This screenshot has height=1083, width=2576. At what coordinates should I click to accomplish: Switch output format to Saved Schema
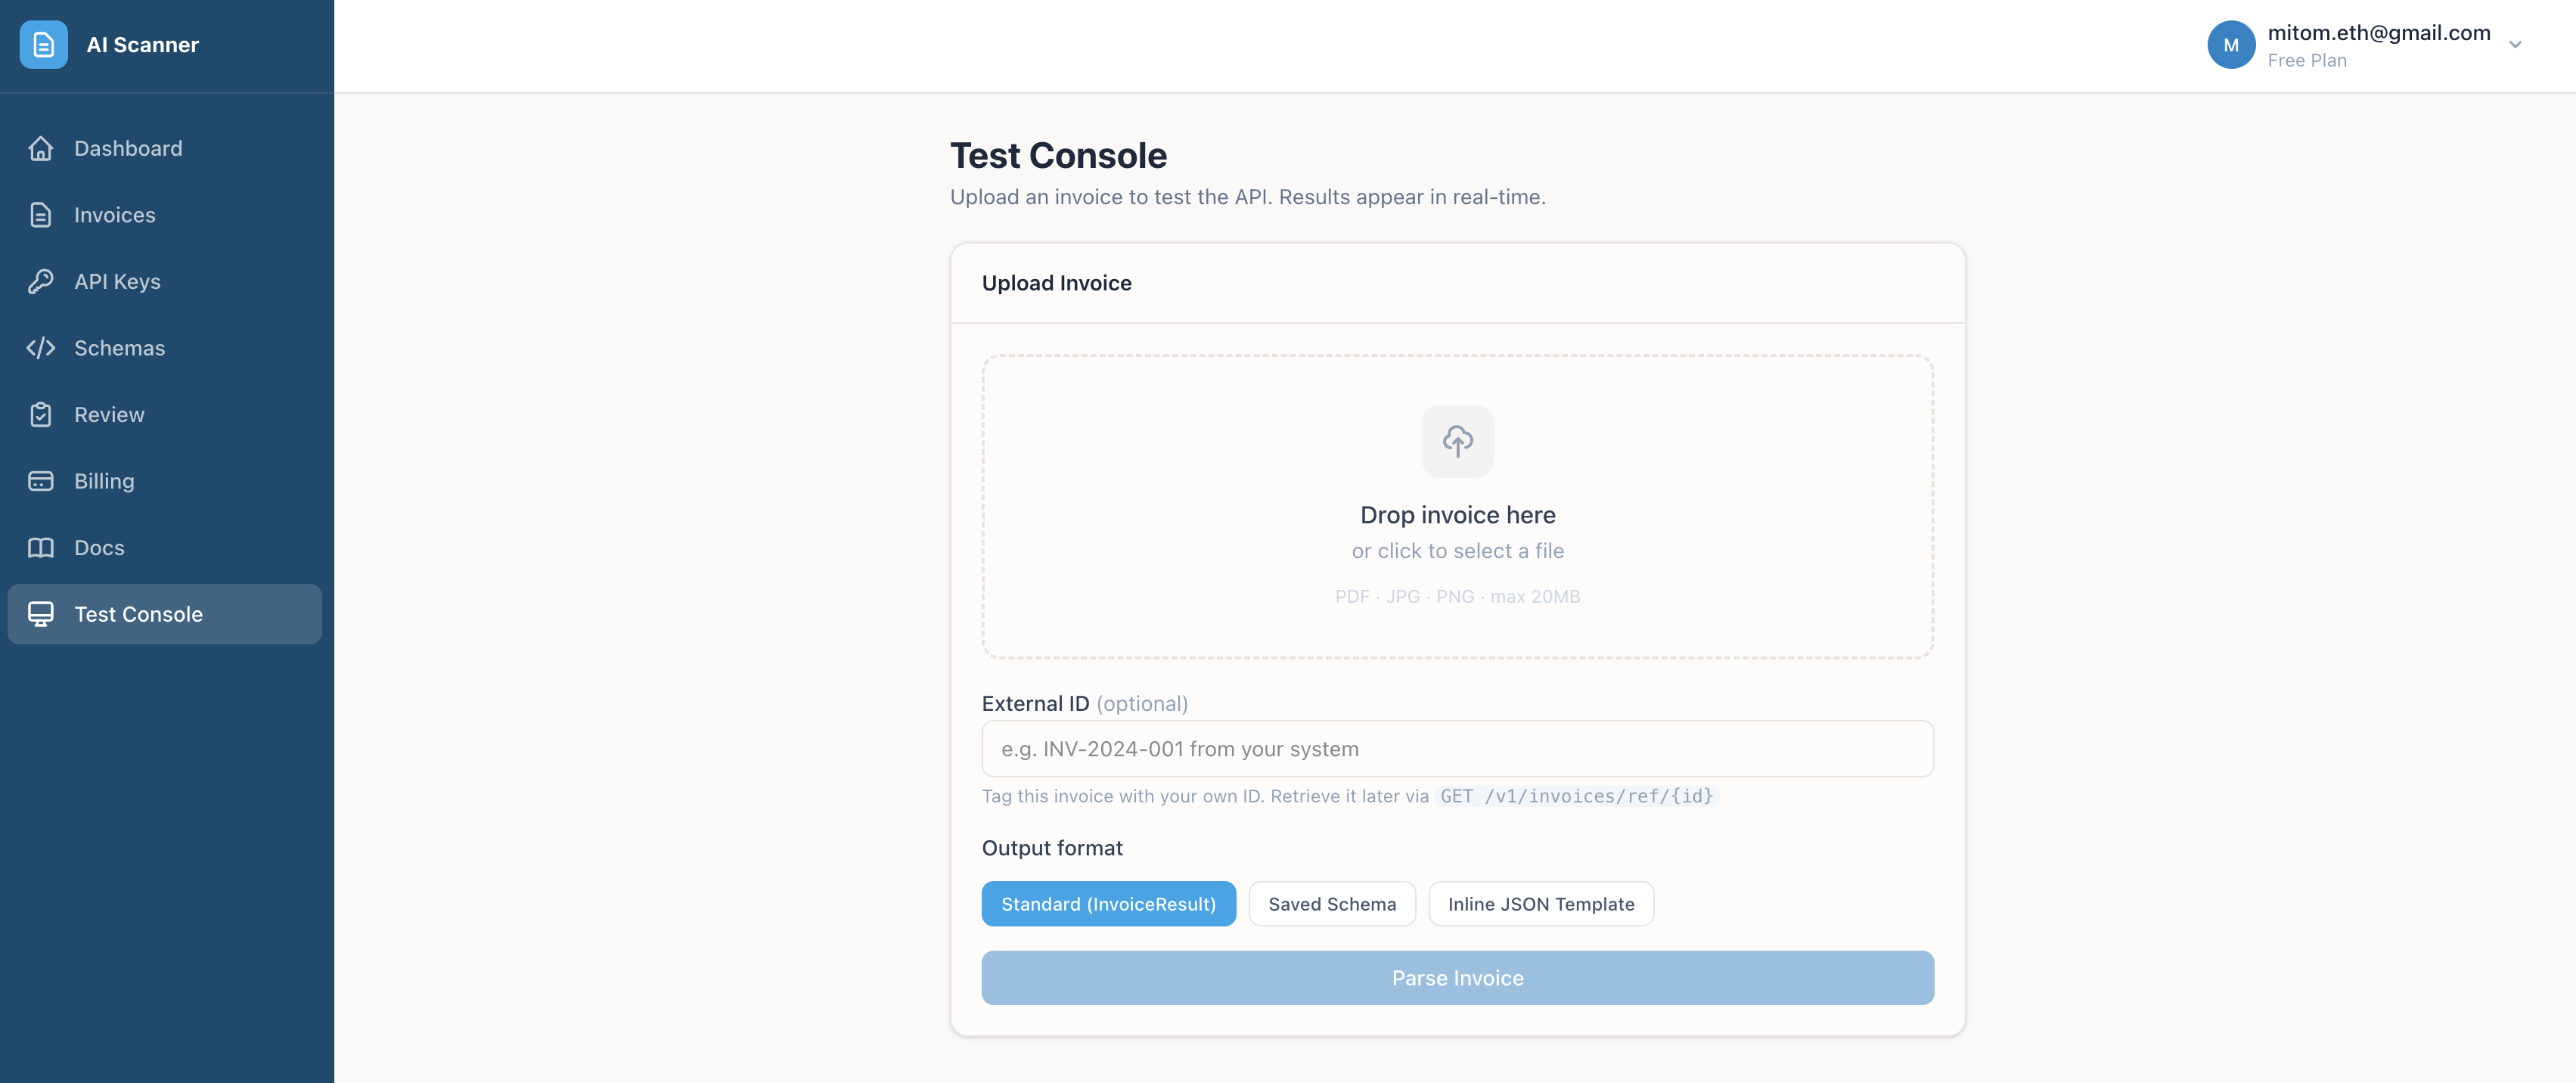click(1332, 903)
